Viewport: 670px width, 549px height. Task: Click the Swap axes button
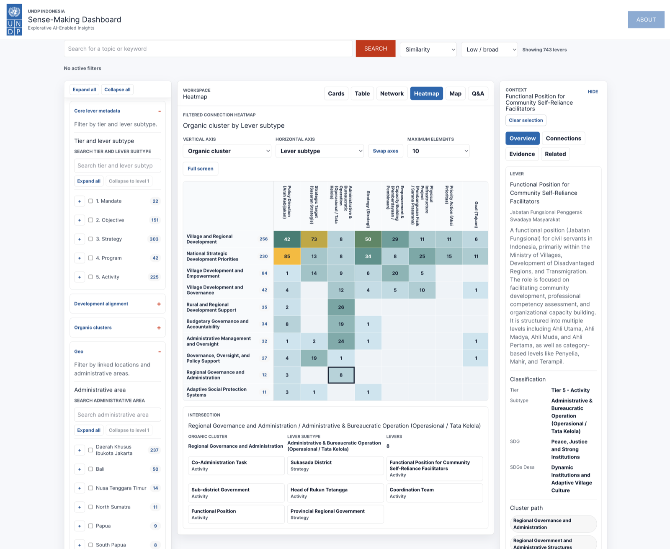tap(386, 151)
